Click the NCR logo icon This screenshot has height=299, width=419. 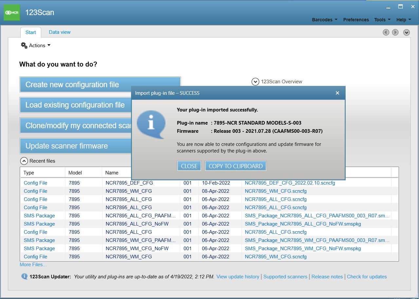click(x=12, y=12)
